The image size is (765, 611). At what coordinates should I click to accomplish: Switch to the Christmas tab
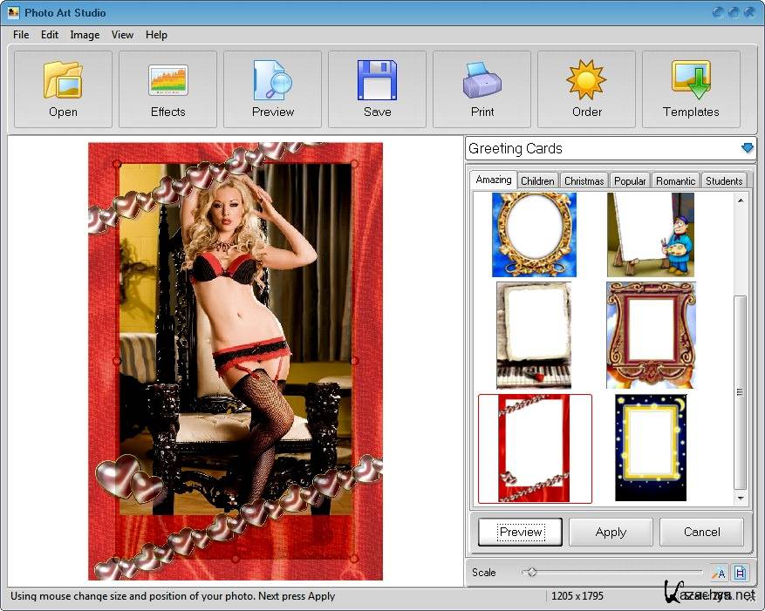pyautogui.click(x=584, y=181)
